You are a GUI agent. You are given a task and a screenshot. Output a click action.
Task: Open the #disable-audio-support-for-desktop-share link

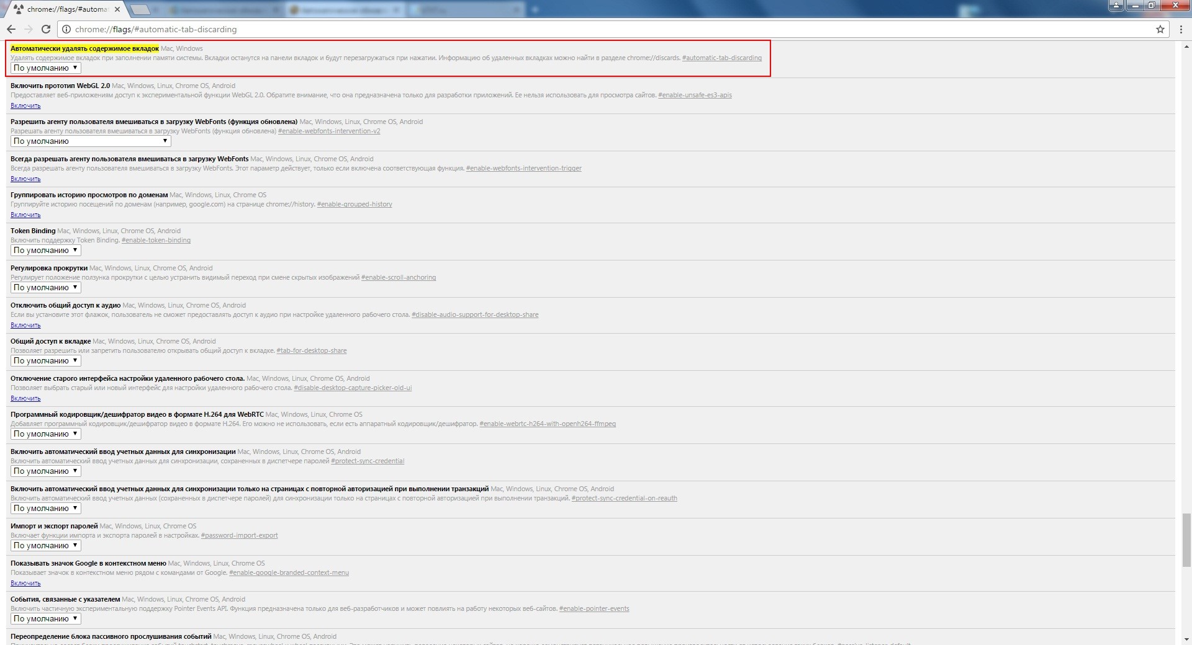click(475, 315)
